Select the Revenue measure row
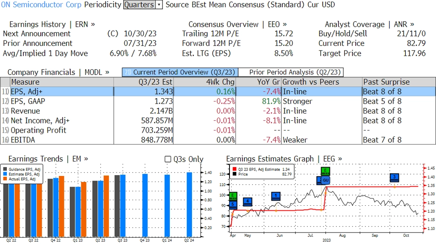The image size is (436, 244). (x=218, y=111)
